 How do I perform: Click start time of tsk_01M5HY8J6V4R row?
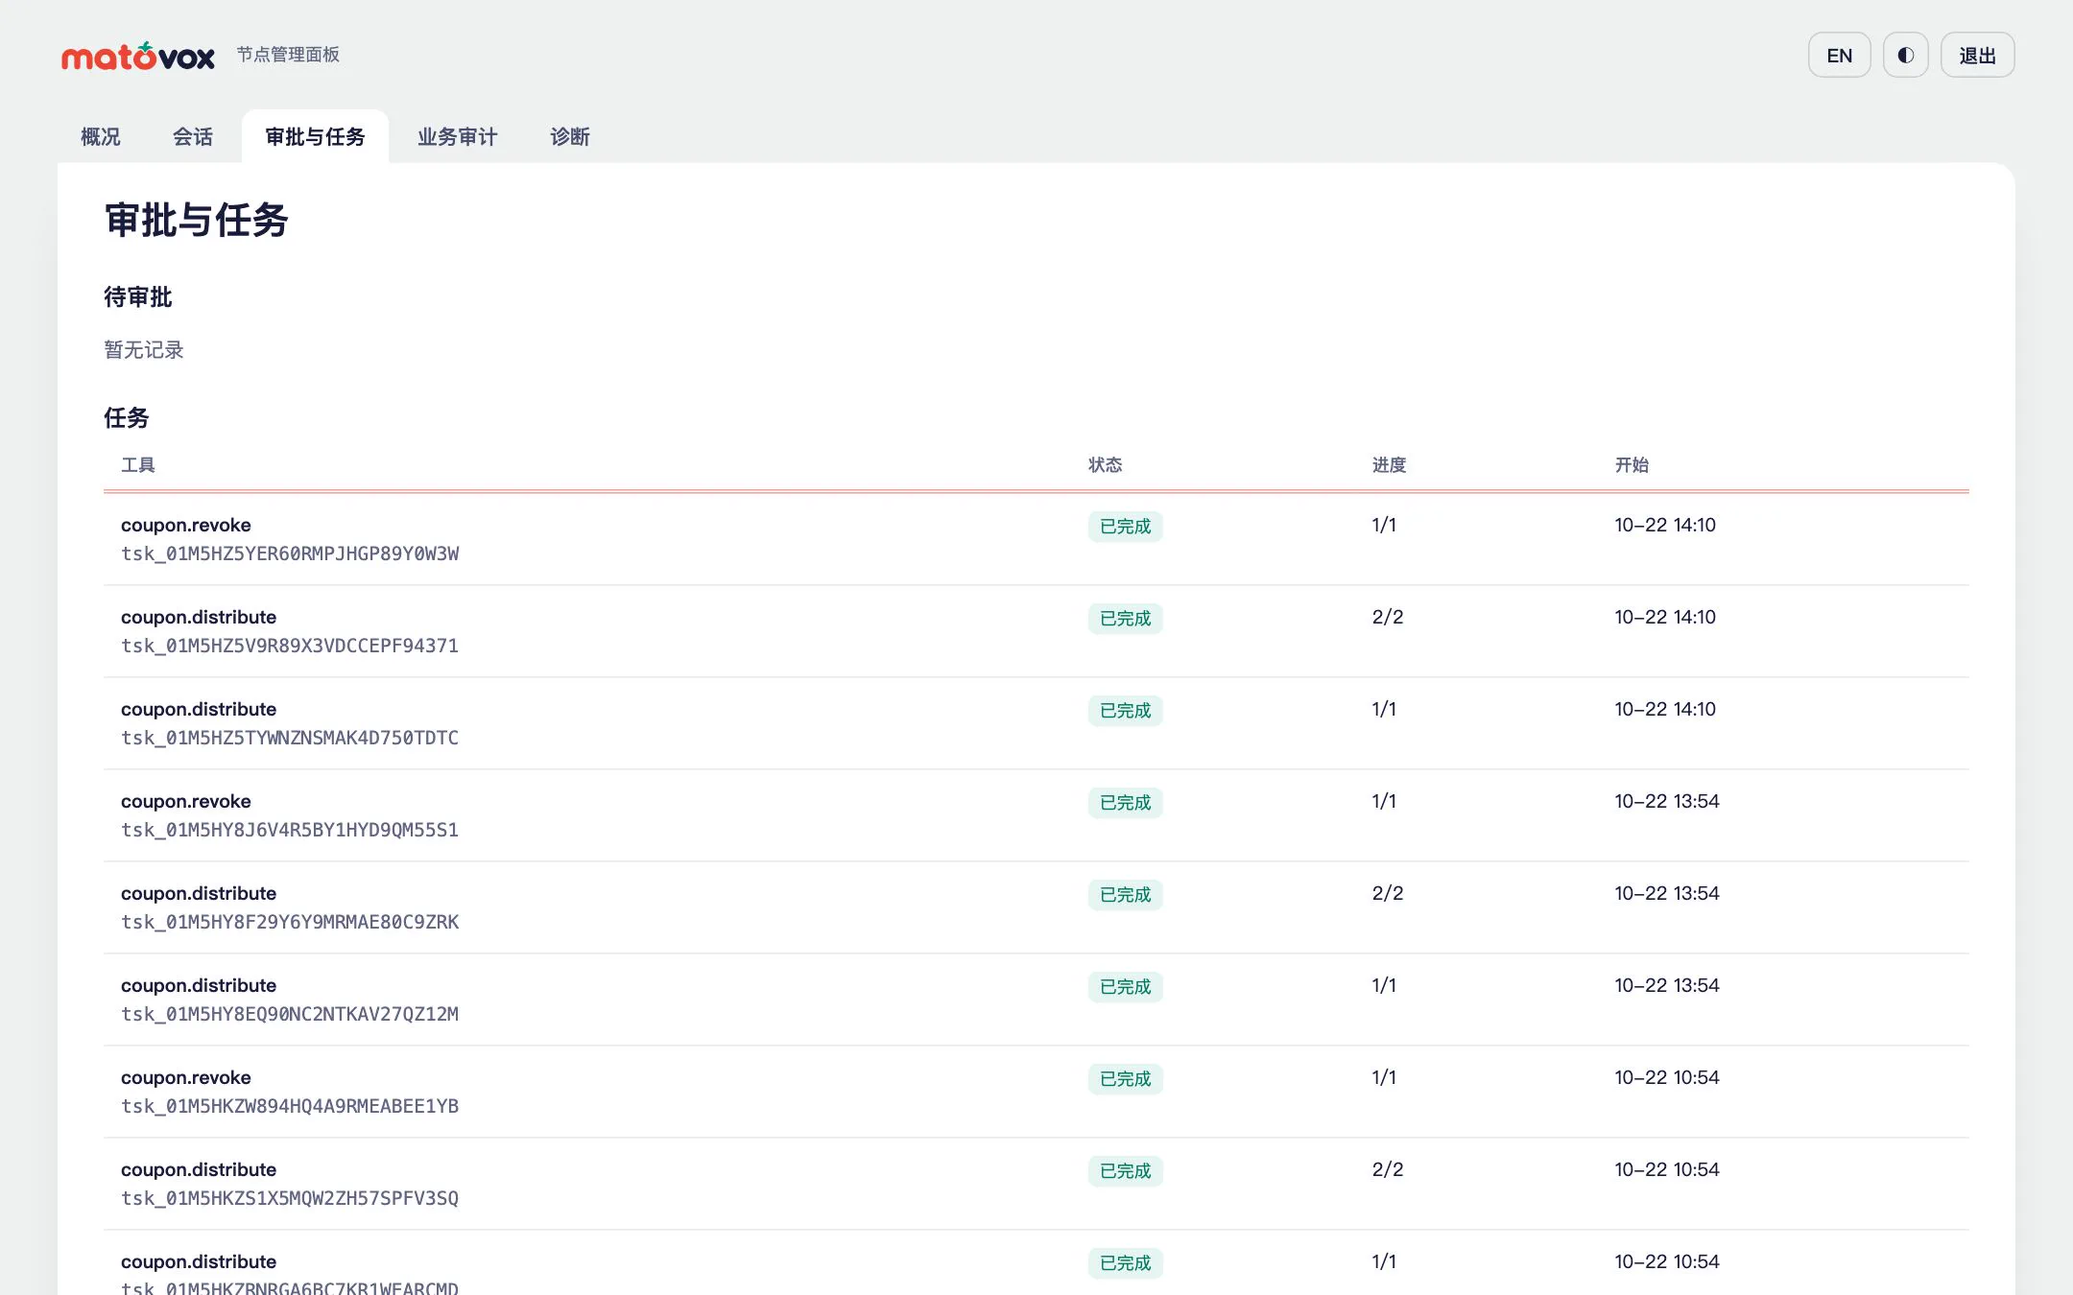click(1667, 801)
